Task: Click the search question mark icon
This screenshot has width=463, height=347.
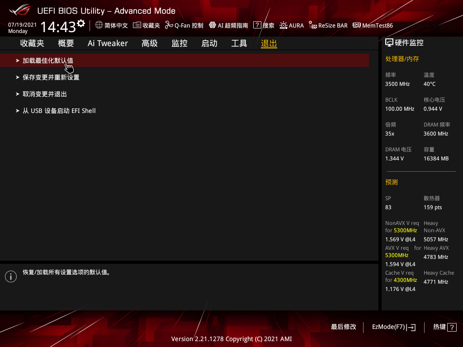Action: [x=257, y=25]
